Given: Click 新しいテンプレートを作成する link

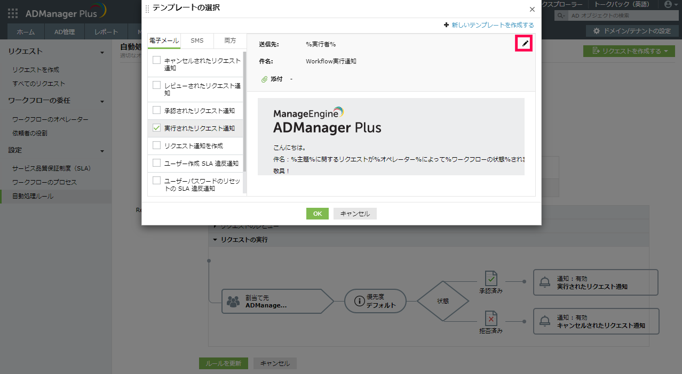Looking at the screenshot, I should pos(493,25).
